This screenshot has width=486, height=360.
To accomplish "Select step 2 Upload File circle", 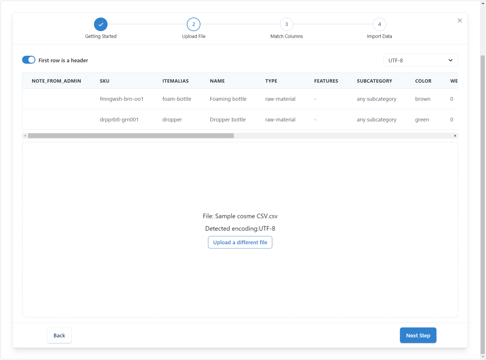I will pyautogui.click(x=194, y=24).
